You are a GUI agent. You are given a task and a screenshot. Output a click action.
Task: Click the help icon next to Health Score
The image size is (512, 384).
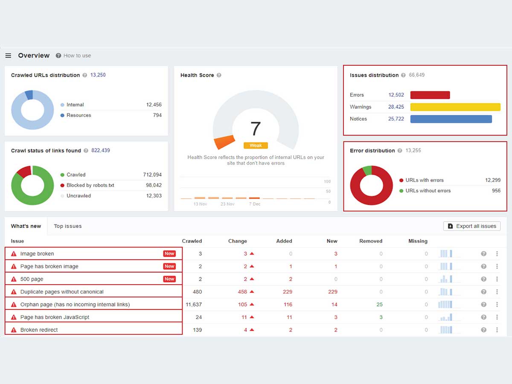pyautogui.click(x=219, y=75)
